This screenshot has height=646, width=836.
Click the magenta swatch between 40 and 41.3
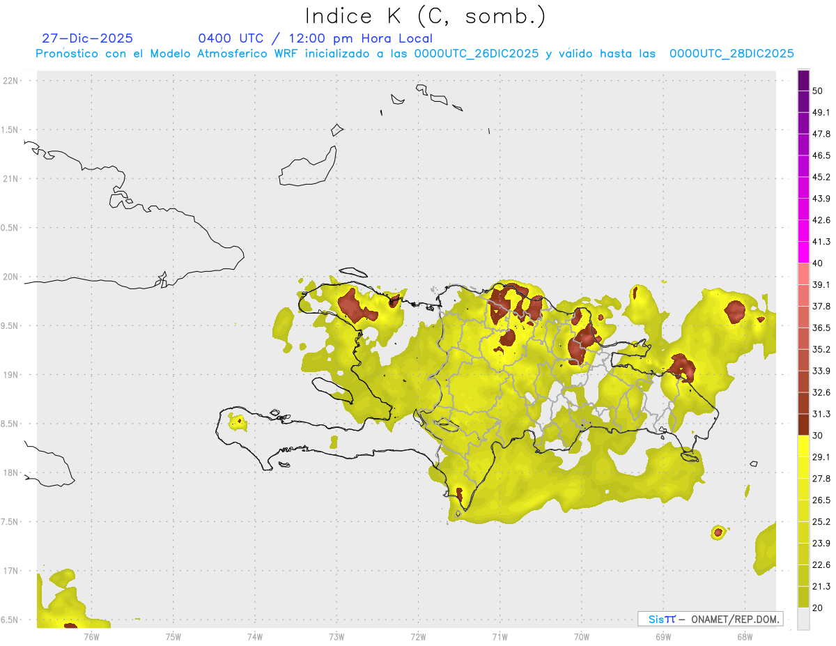pos(803,252)
